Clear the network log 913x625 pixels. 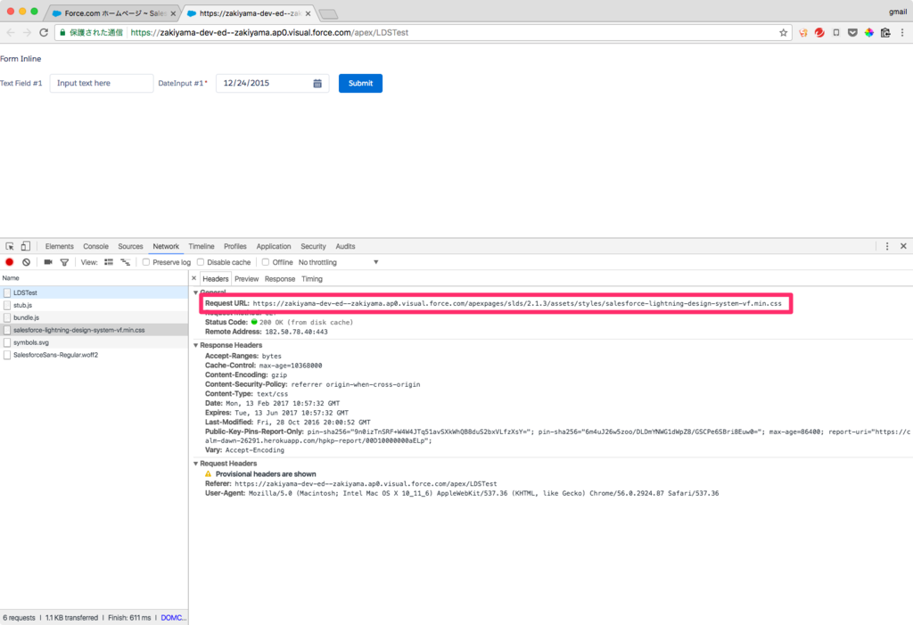click(26, 262)
